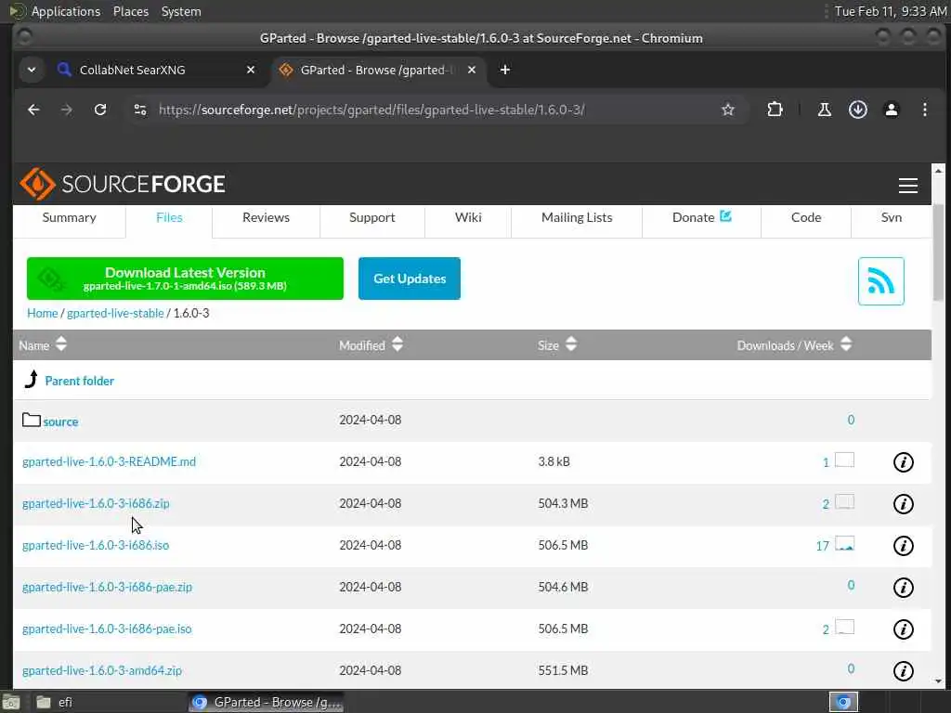This screenshot has height=713, width=951.
Task: Show the downloads icon in toolbar
Action: tap(857, 110)
